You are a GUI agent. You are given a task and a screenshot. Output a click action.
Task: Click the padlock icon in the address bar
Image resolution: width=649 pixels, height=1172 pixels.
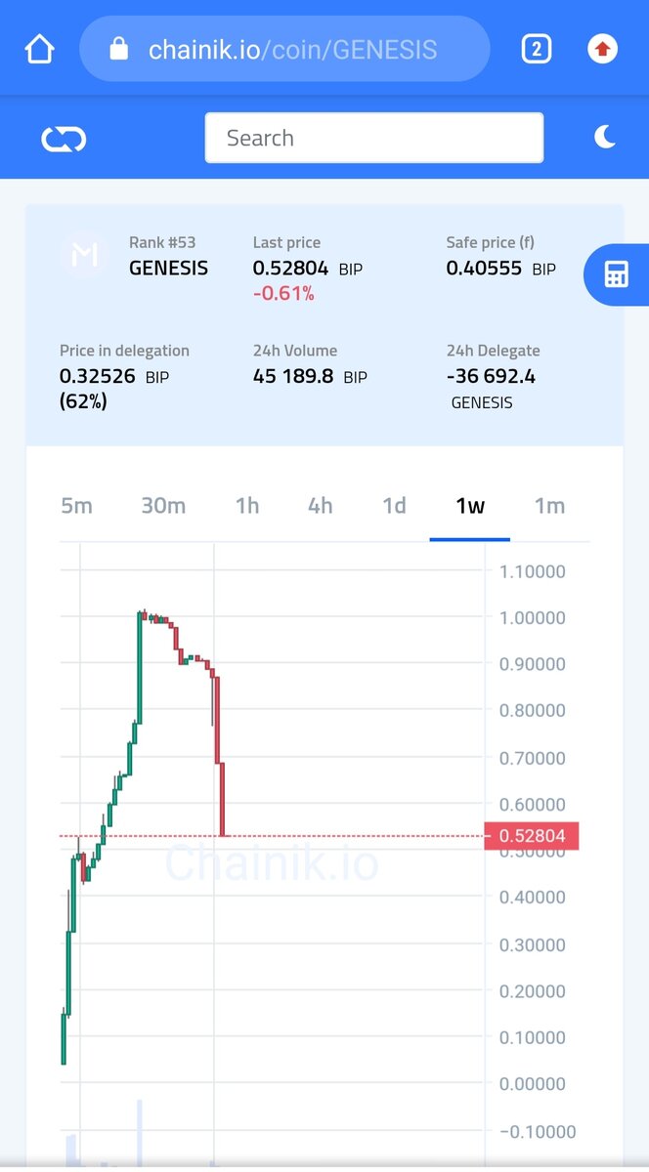point(118,48)
